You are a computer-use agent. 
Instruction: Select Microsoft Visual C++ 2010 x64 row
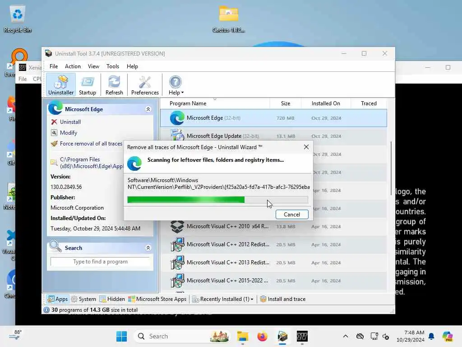(x=273, y=227)
